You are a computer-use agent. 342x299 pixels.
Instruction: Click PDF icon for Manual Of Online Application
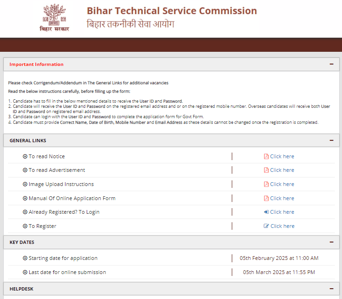266,198
